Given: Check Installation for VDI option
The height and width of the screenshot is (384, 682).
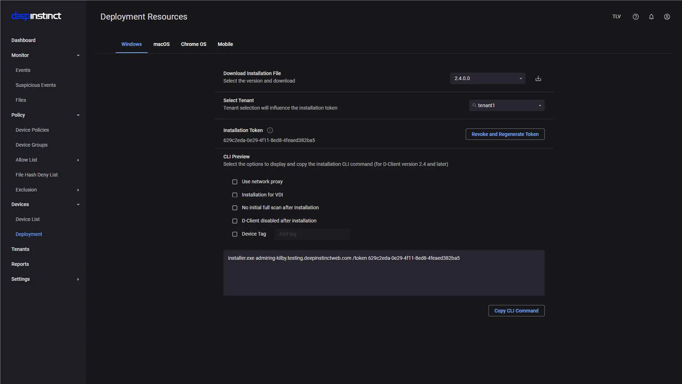Looking at the screenshot, I should (x=235, y=195).
